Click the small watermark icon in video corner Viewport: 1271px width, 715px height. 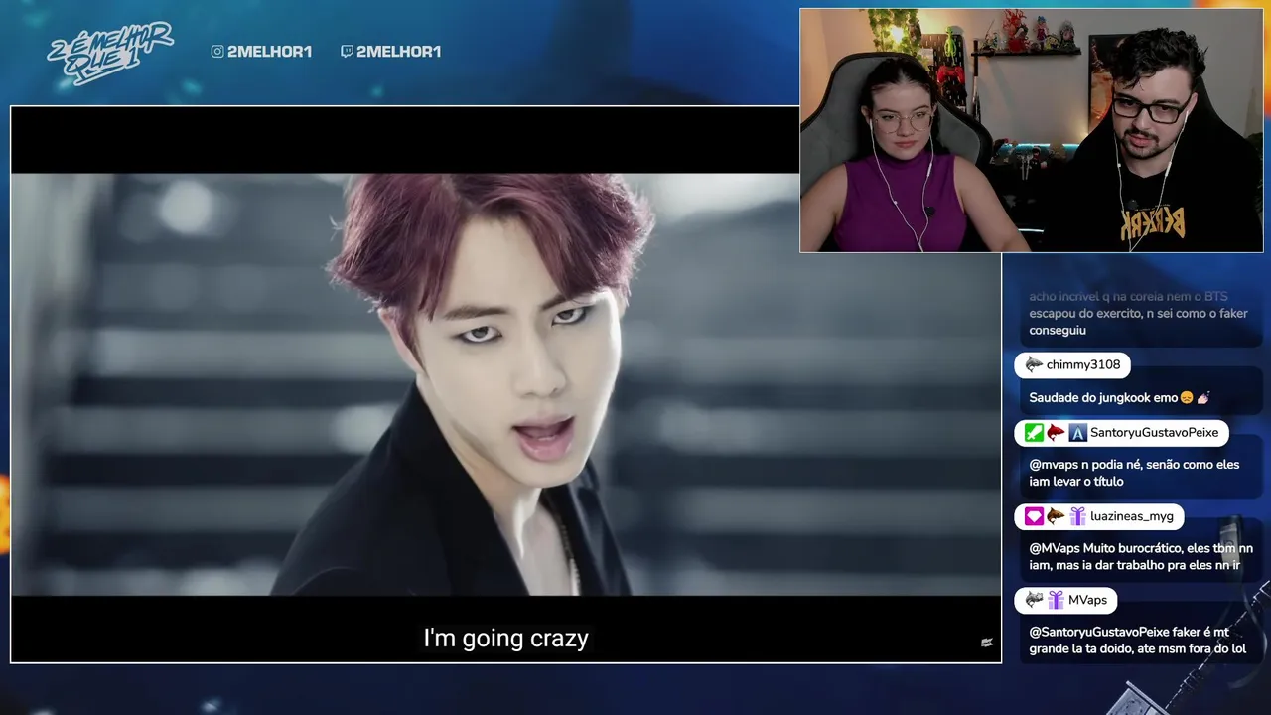point(986,643)
